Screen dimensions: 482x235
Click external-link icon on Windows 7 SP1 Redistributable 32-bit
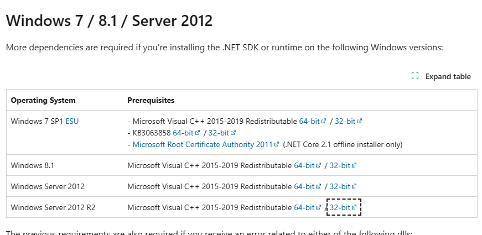click(360, 121)
